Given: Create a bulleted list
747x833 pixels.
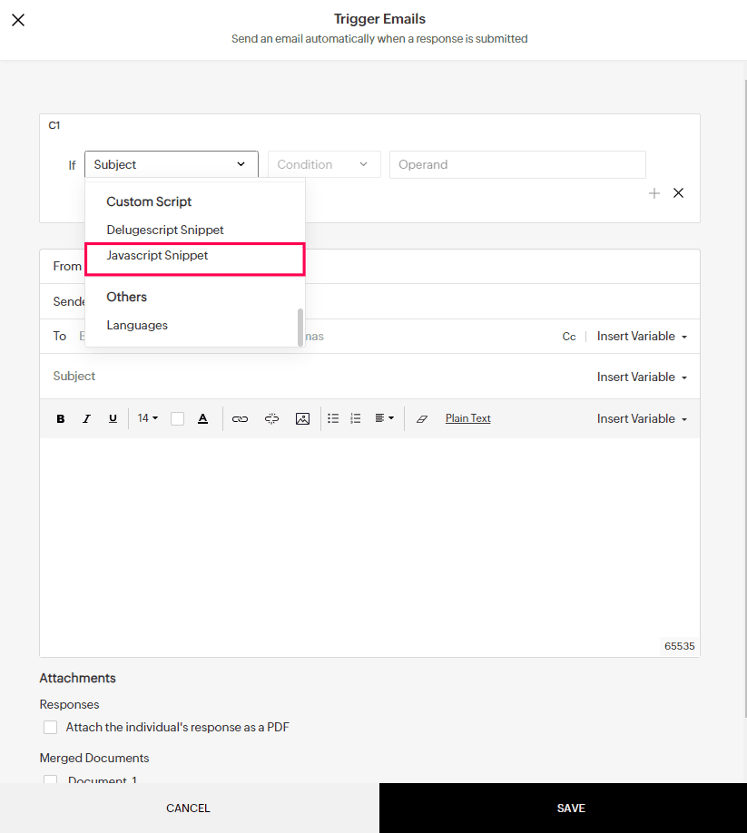Looking at the screenshot, I should pos(333,418).
